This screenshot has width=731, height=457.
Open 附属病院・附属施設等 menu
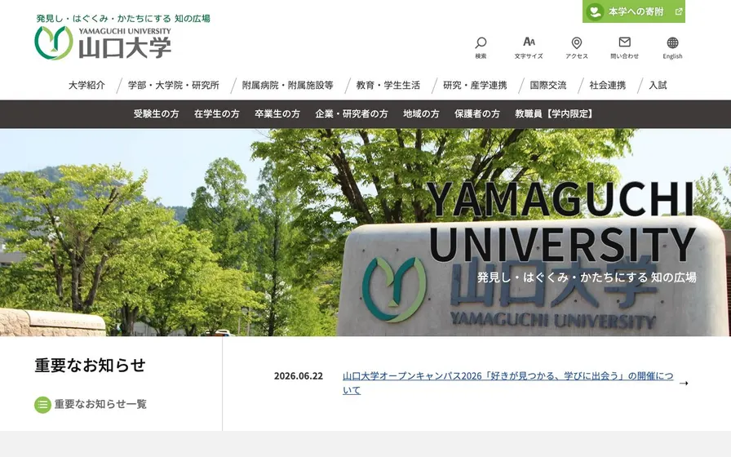click(288, 86)
